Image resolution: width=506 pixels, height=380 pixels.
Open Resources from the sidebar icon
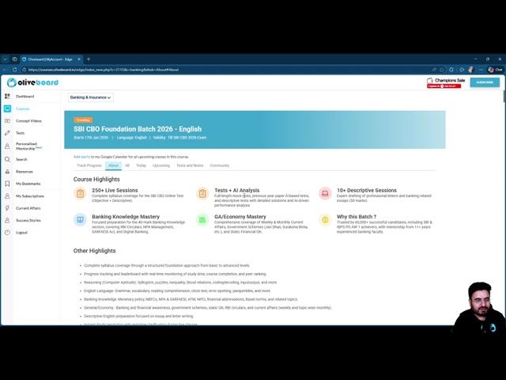point(7,172)
